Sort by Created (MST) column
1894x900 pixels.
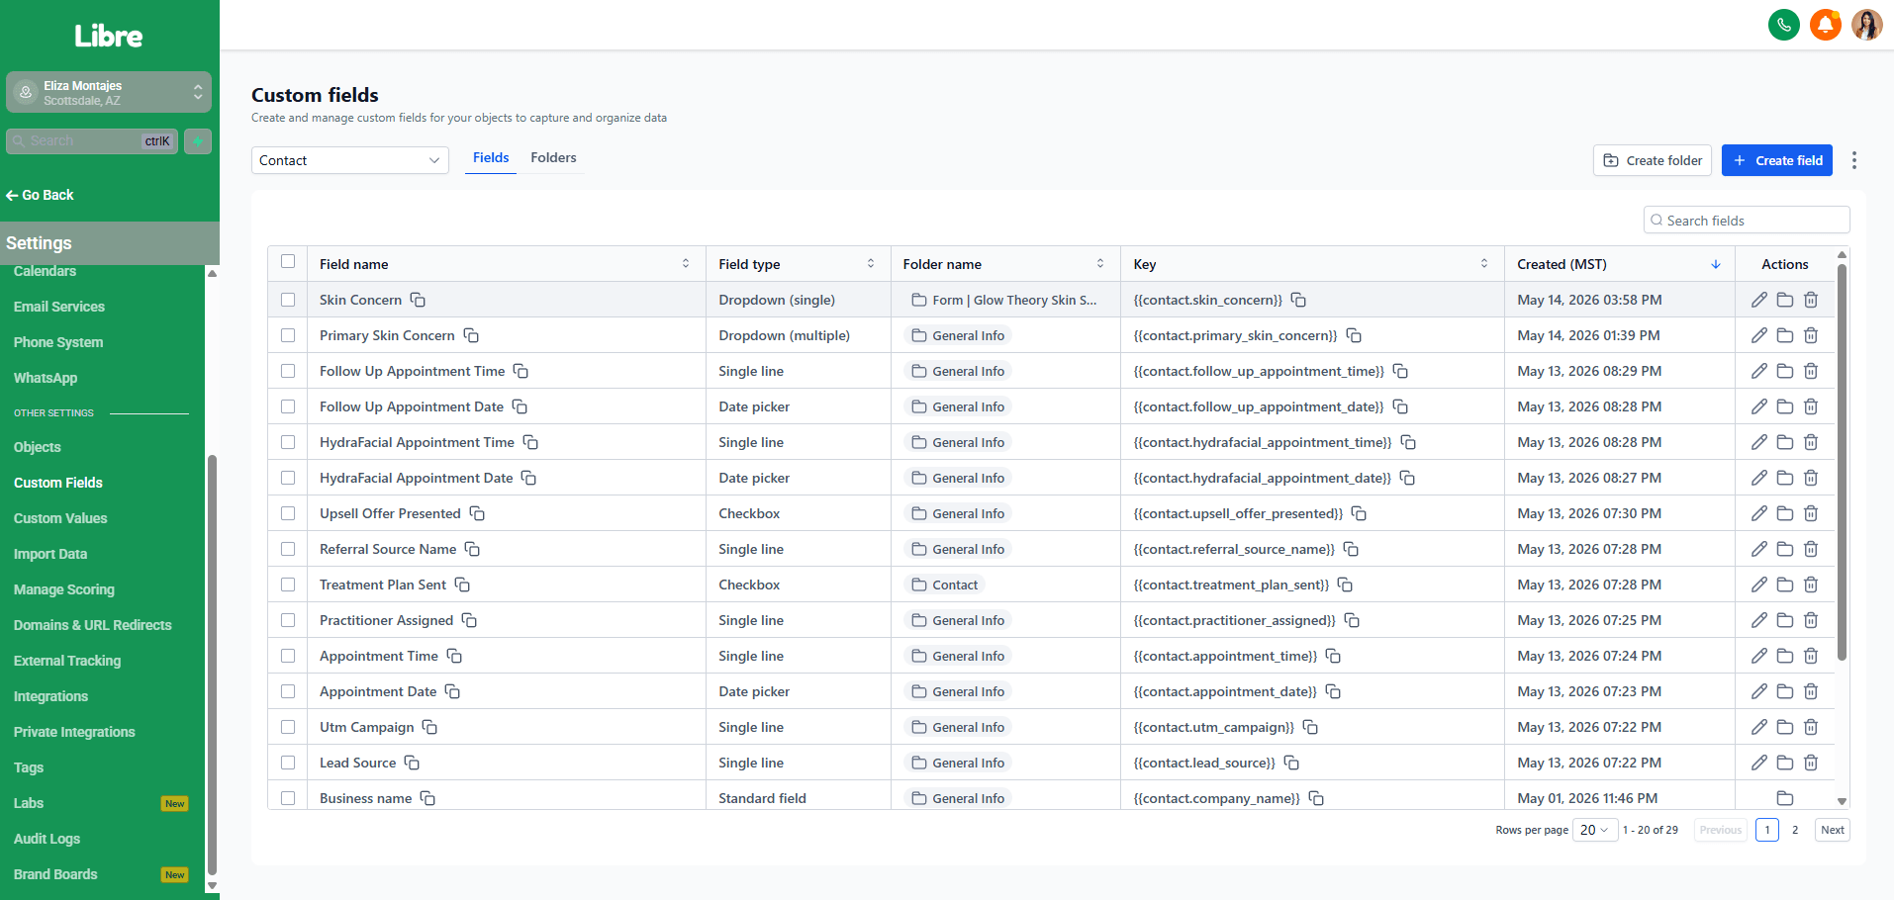pyautogui.click(x=1715, y=264)
